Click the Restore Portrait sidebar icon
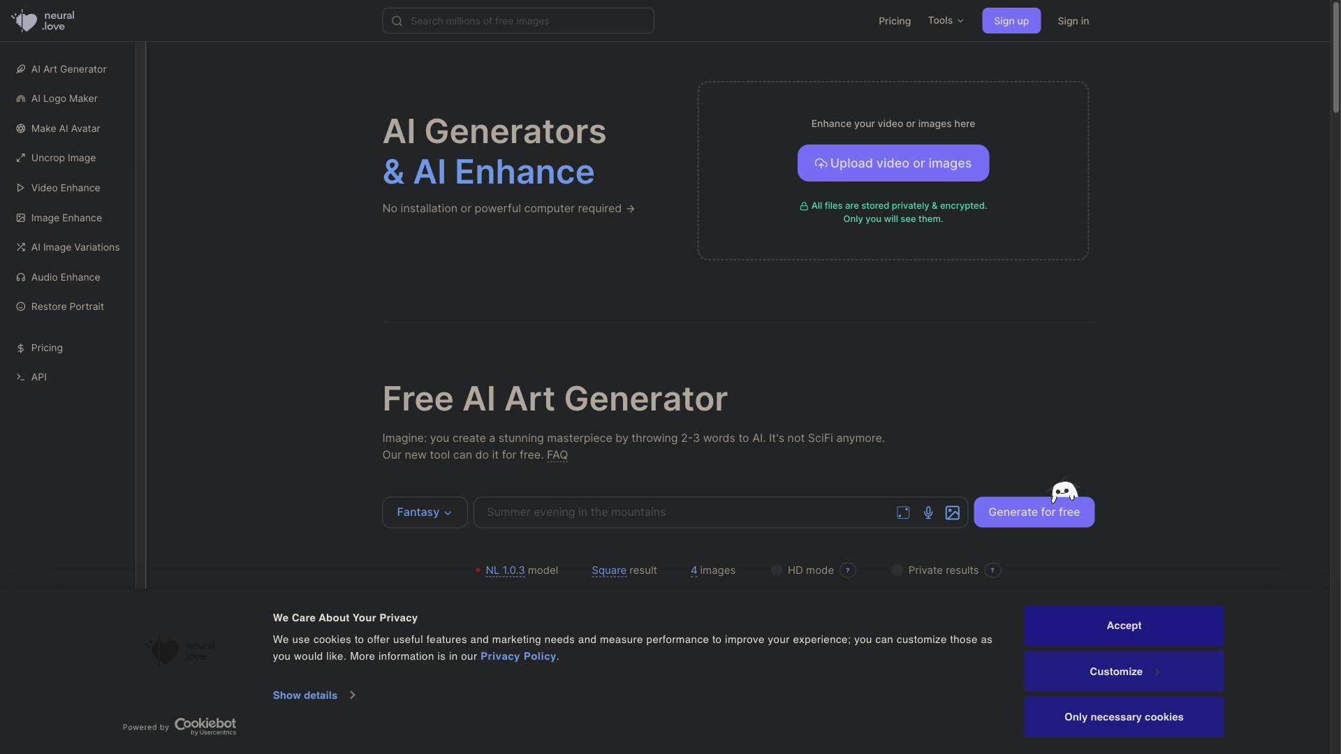This screenshot has height=754, width=1341. coord(20,306)
